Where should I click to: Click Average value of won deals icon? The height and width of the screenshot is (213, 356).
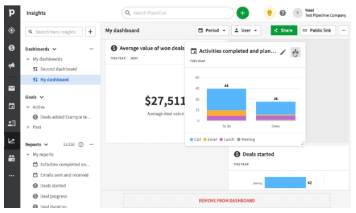point(114,48)
